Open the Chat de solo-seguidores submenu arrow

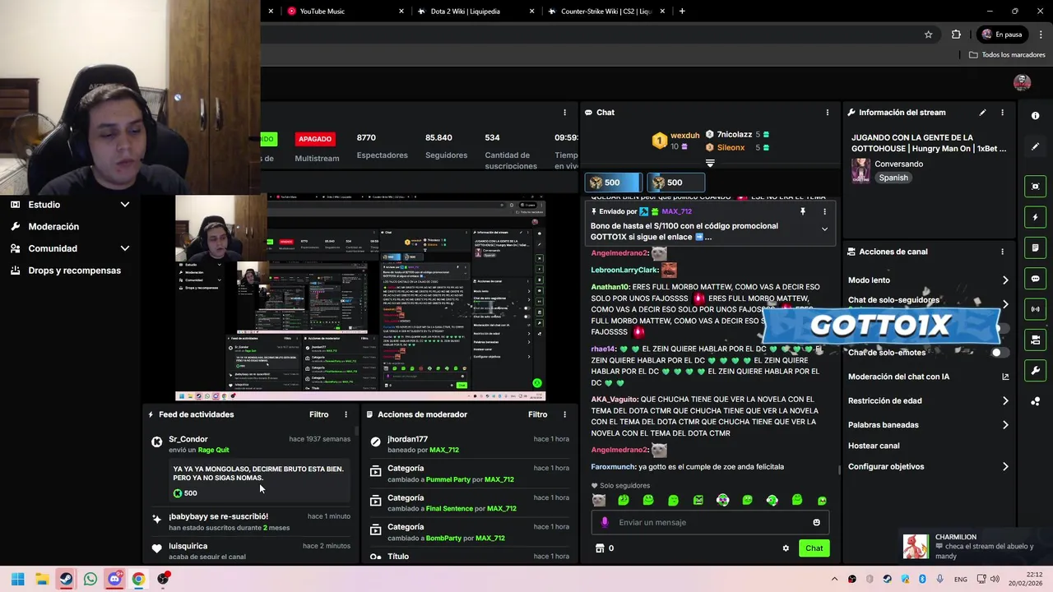coord(1005,304)
